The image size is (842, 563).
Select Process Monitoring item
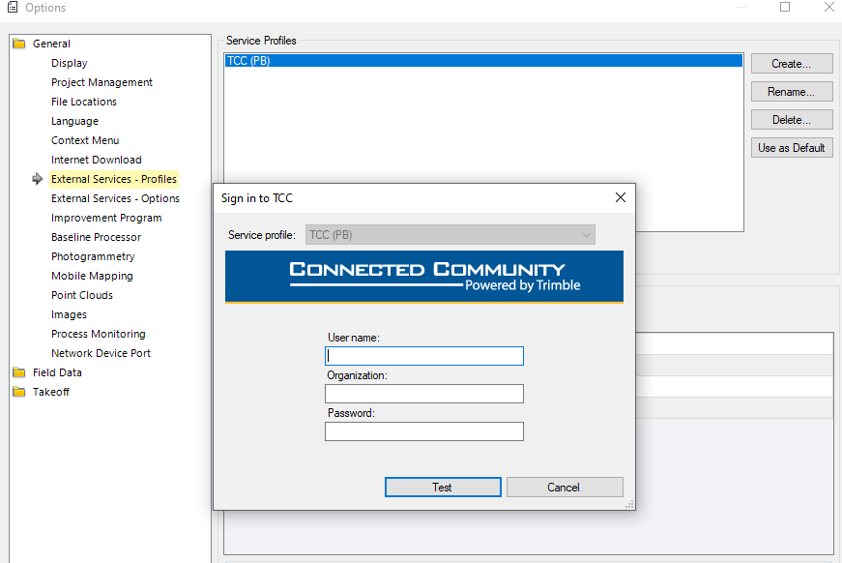(99, 334)
